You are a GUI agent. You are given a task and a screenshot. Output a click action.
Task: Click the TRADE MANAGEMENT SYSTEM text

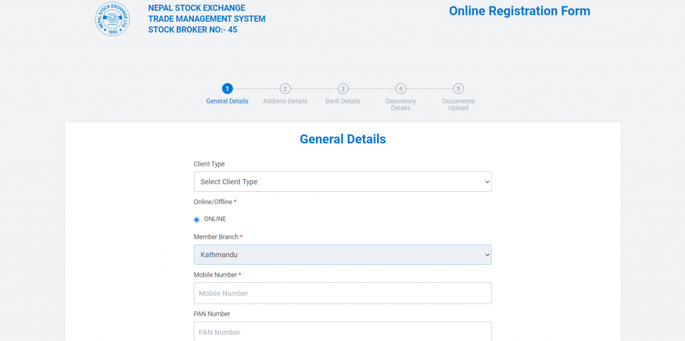tap(207, 19)
